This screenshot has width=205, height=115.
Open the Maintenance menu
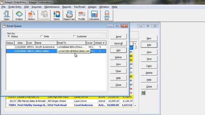(x=52, y=7)
